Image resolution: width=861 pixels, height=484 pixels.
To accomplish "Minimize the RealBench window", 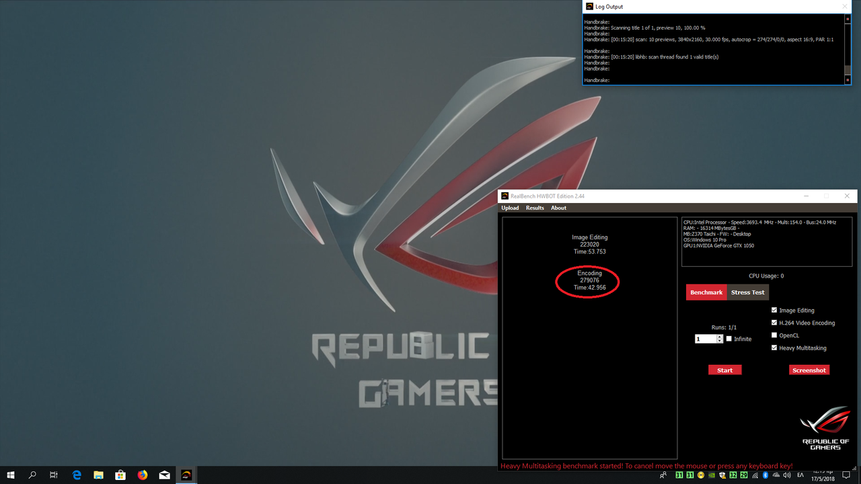I will [x=807, y=196].
